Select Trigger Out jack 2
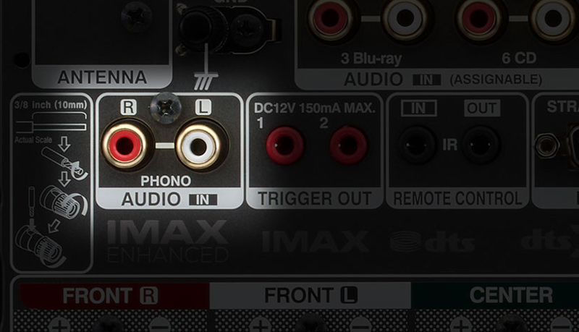This screenshot has width=579, height=332. tap(348, 145)
